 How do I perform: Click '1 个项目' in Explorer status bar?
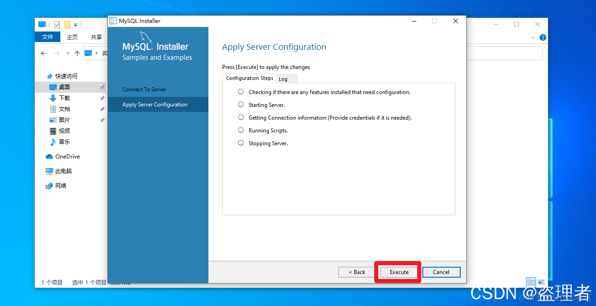52,283
